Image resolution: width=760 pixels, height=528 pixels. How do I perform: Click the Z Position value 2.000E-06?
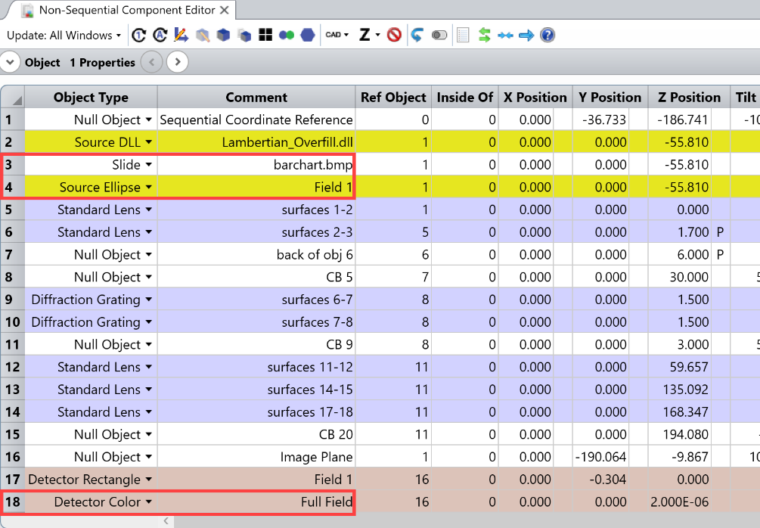pyautogui.click(x=680, y=502)
